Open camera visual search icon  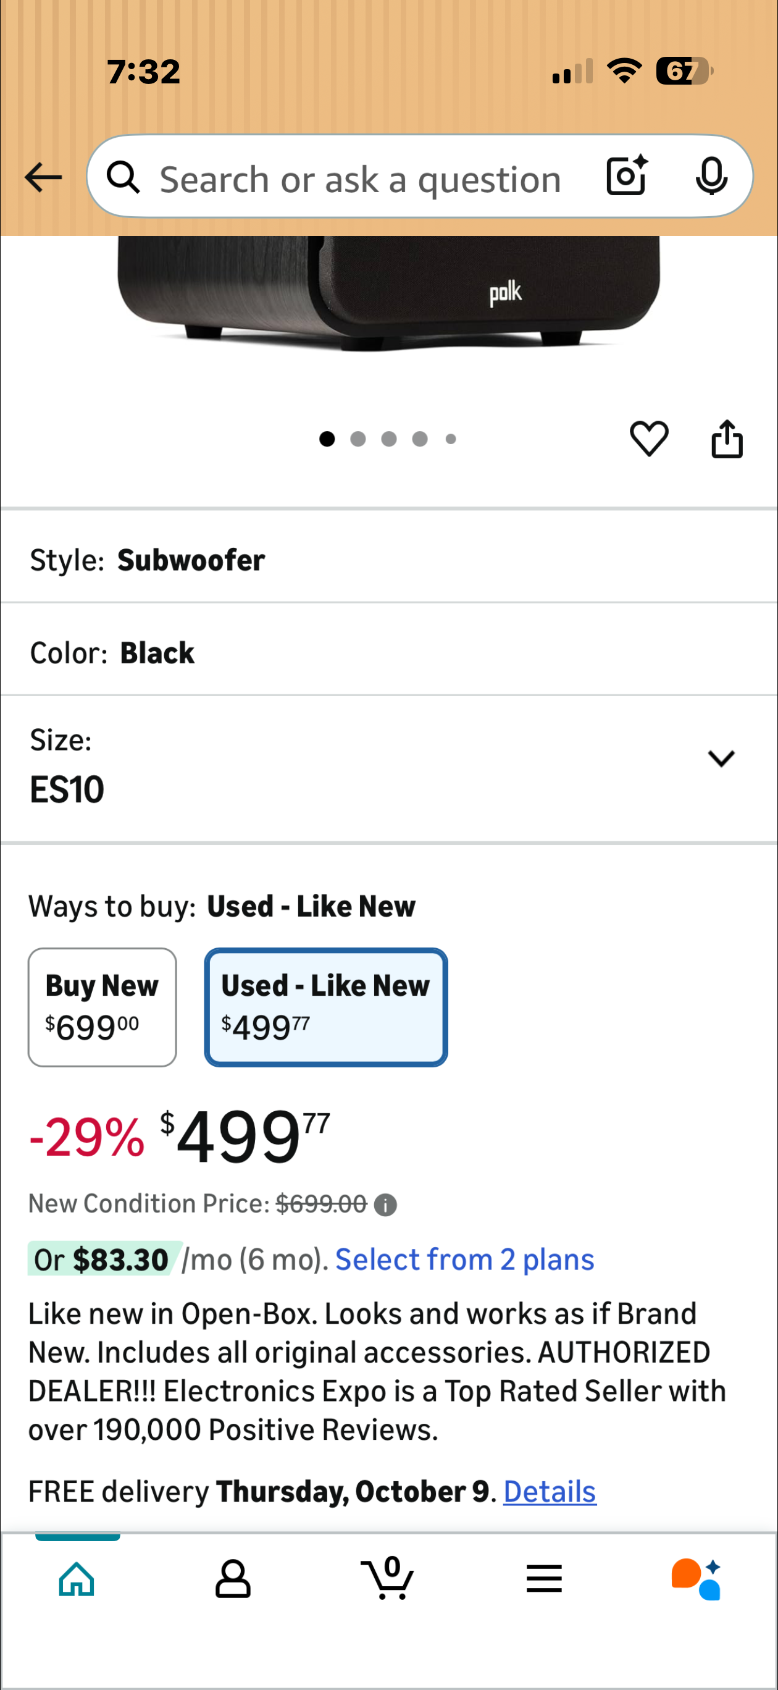[x=627, y=176]
